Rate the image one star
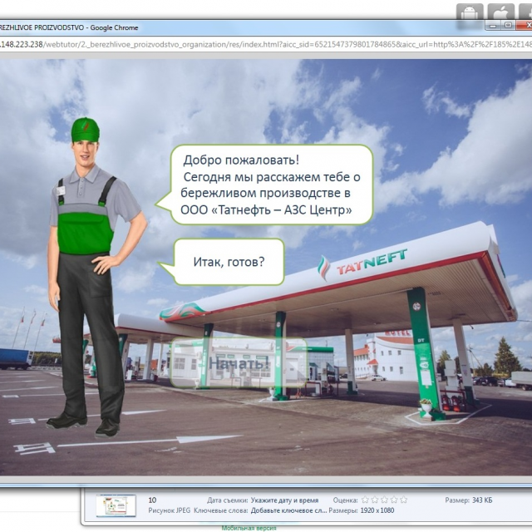532x532 pixels. (x=365, y=500)
